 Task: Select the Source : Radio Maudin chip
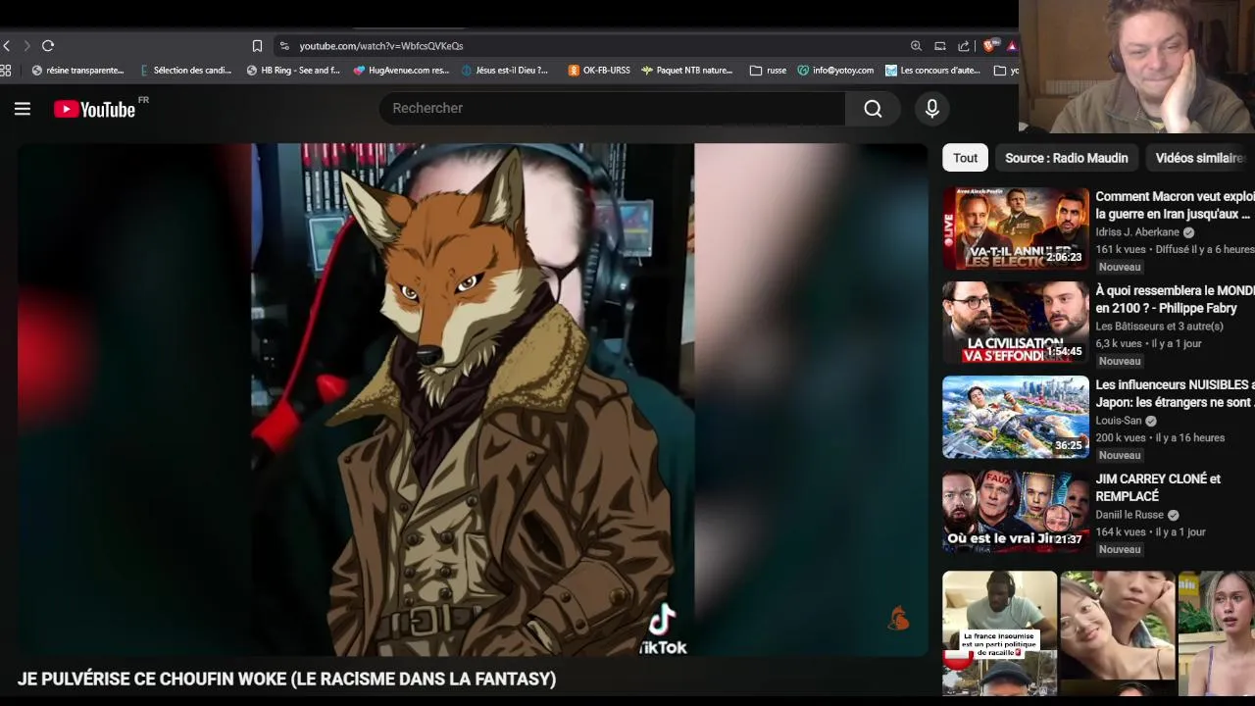click(1067, 158)
